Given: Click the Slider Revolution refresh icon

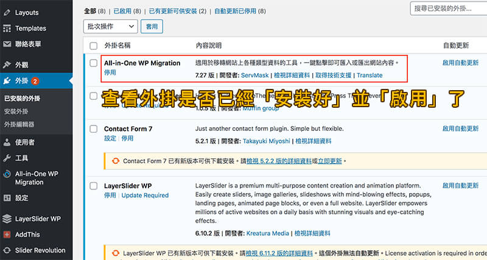Looking at the screenshot, I should point(7,250).
